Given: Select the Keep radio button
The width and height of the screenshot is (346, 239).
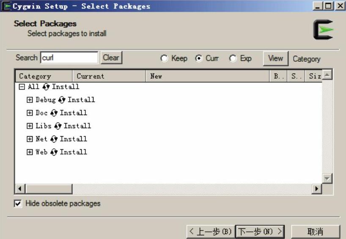Looking at the screenshot, I should 164,58.
